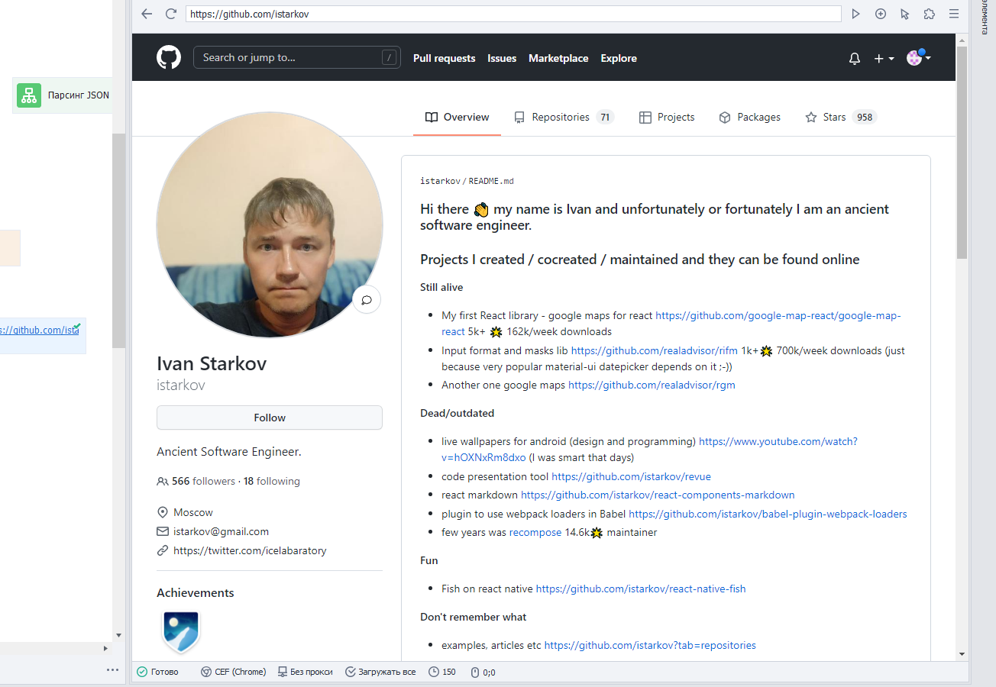Click the Без прокси proxy indicator
The width and height of the screenshot is (996, 687).
pos(305,672)
